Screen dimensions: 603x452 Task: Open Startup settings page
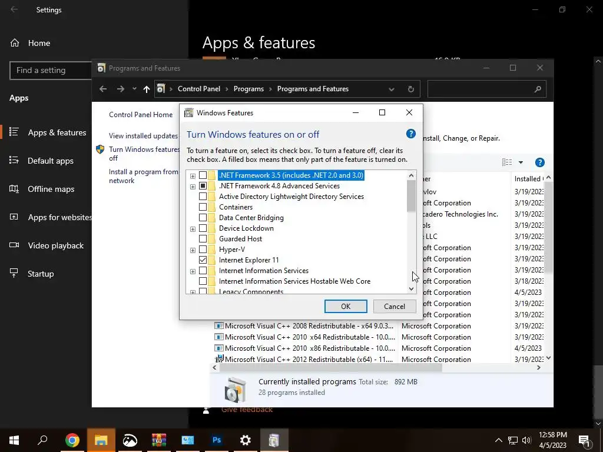click(32, 274)
